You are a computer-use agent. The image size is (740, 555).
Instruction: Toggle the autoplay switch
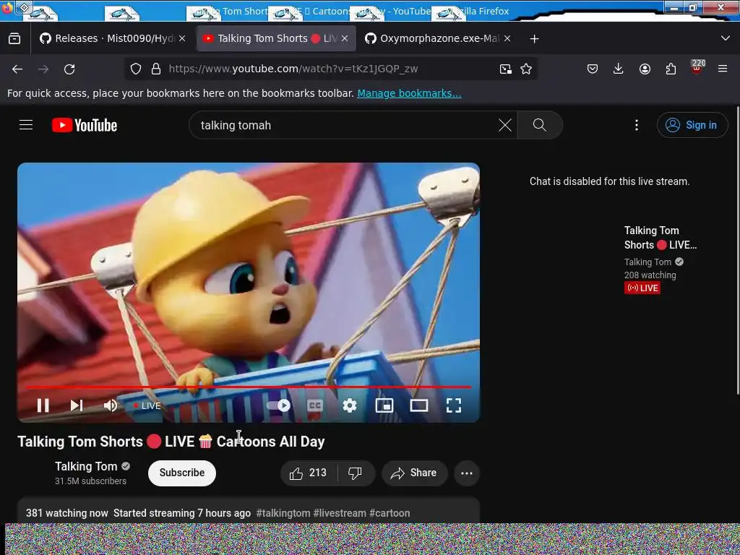coord(278,405)
